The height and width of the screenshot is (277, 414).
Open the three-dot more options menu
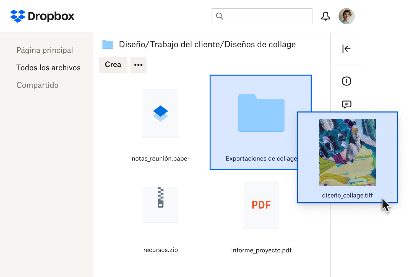[x=138, y=64]
